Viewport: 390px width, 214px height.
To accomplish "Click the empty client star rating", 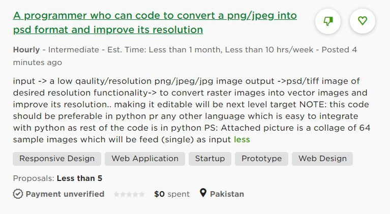I will tap(129, 194).
